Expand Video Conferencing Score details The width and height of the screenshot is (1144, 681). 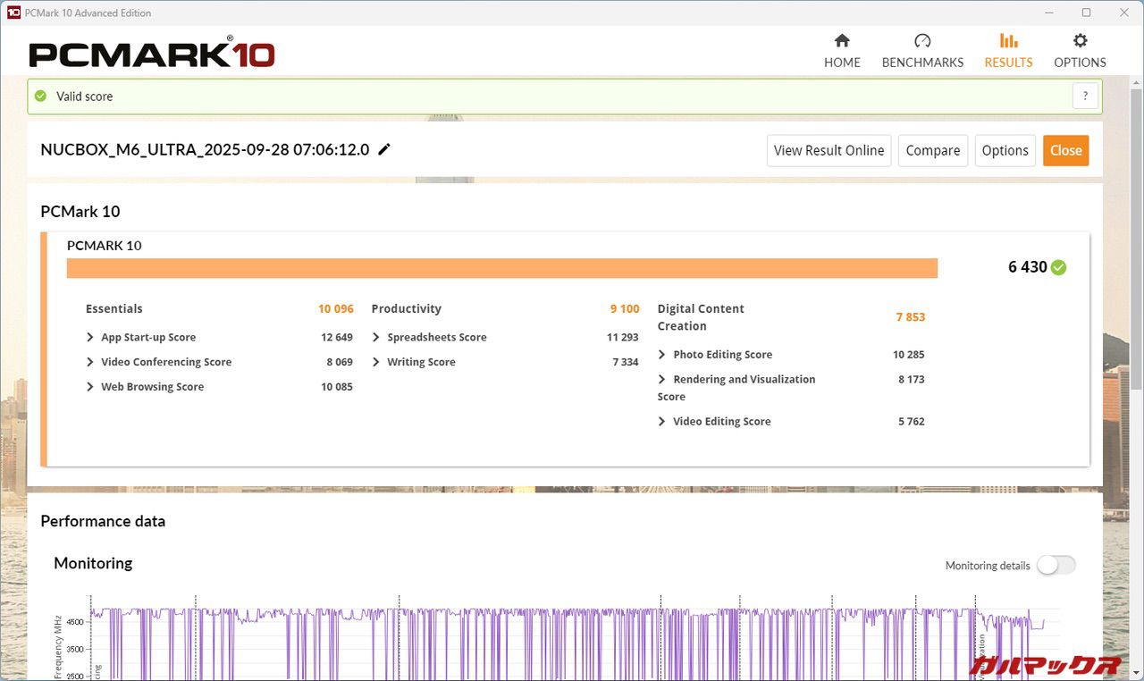pyautogui.click(x=90, y=362)
